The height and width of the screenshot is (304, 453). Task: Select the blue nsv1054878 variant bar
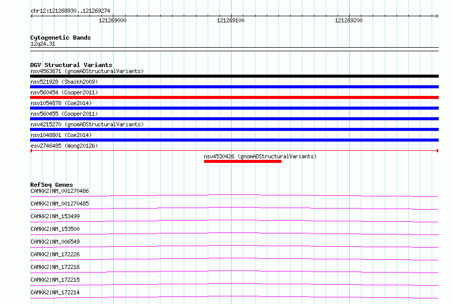click(x=234, y=108)
